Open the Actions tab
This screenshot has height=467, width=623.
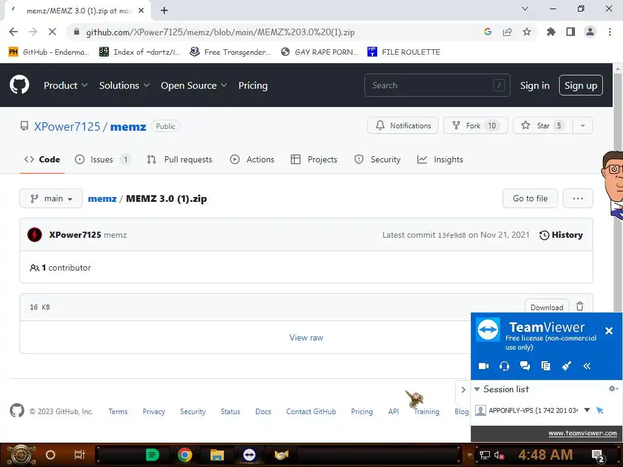(x=252, y=159)
